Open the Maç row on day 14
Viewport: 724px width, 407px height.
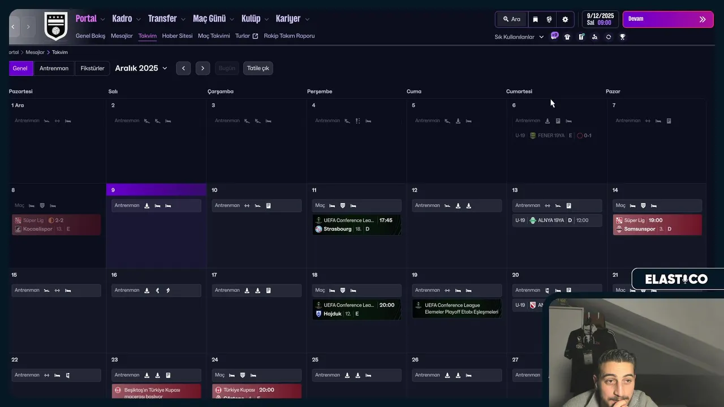click(657, 205)
